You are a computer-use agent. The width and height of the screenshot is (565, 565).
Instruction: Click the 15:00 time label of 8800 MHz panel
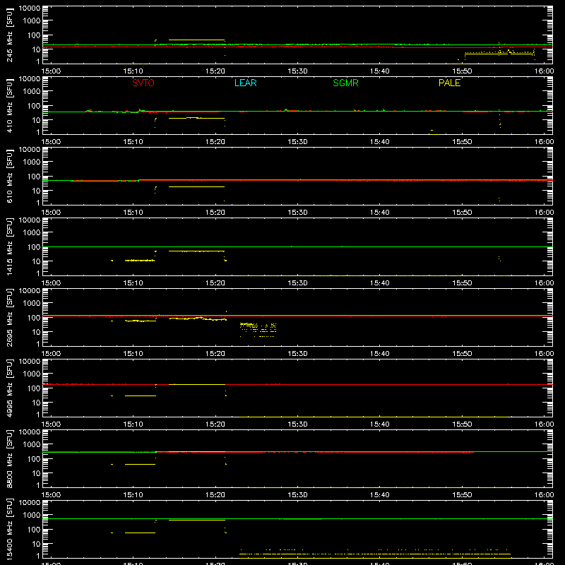(x=51, y=495)
